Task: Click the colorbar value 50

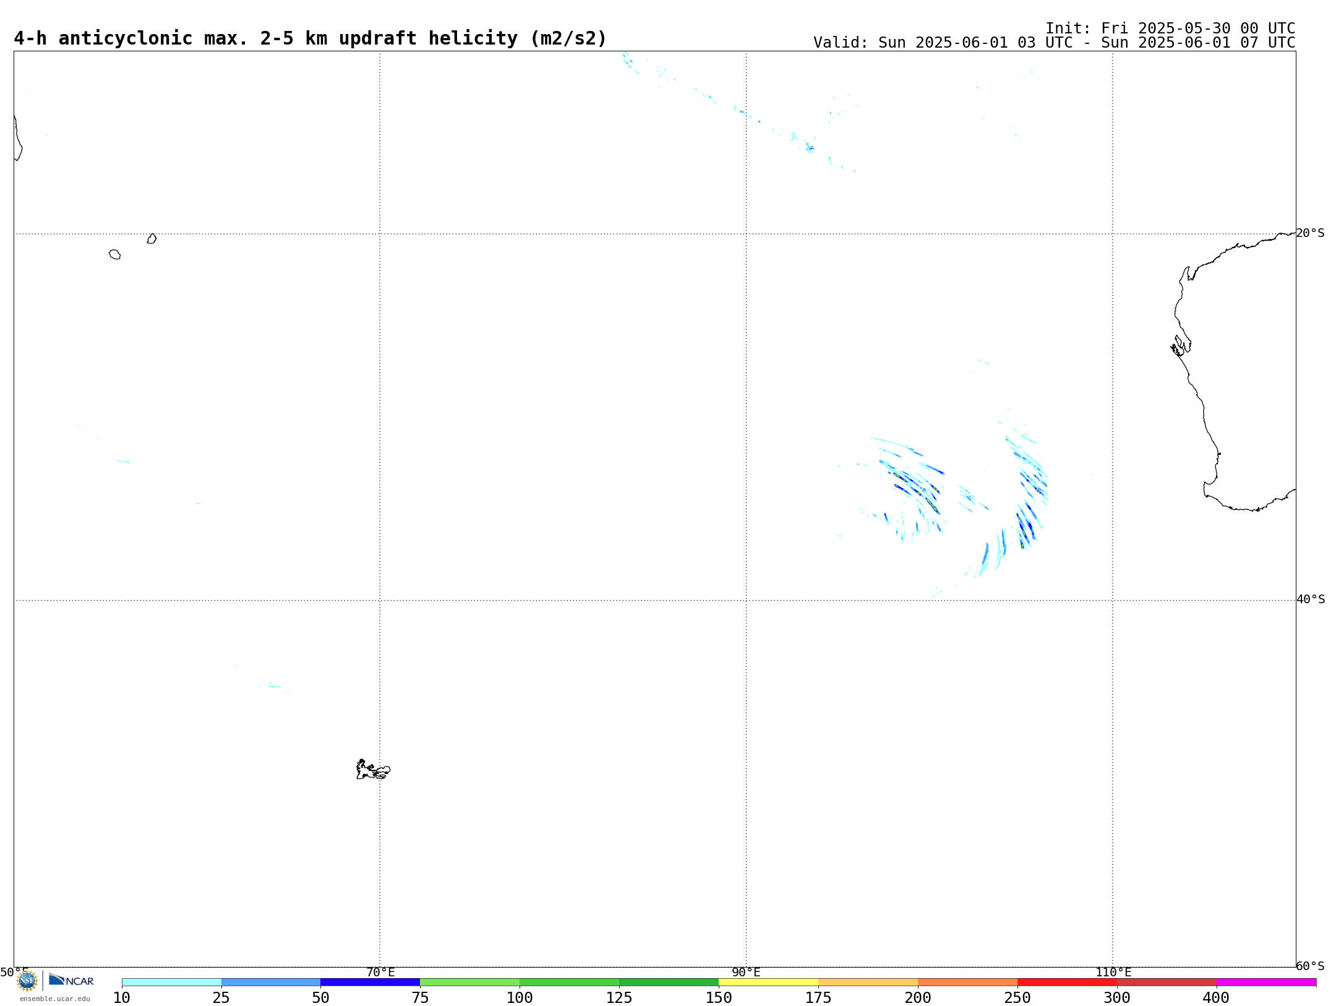Action: [320, 998]
